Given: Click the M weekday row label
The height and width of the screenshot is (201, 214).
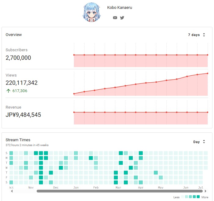Looking at the screenshot, I should [x=6, y=158].
